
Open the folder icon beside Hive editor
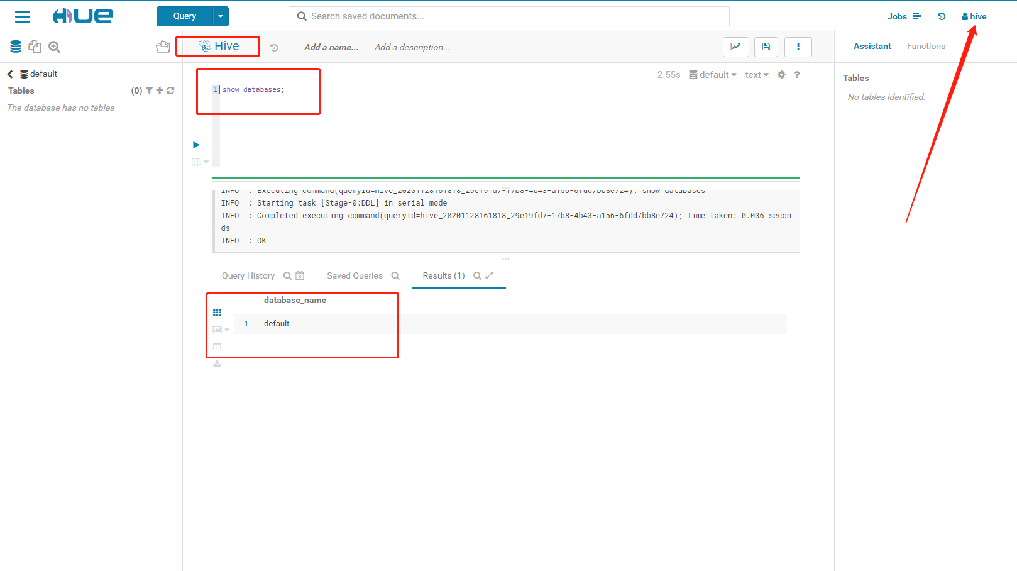[163, 47]
